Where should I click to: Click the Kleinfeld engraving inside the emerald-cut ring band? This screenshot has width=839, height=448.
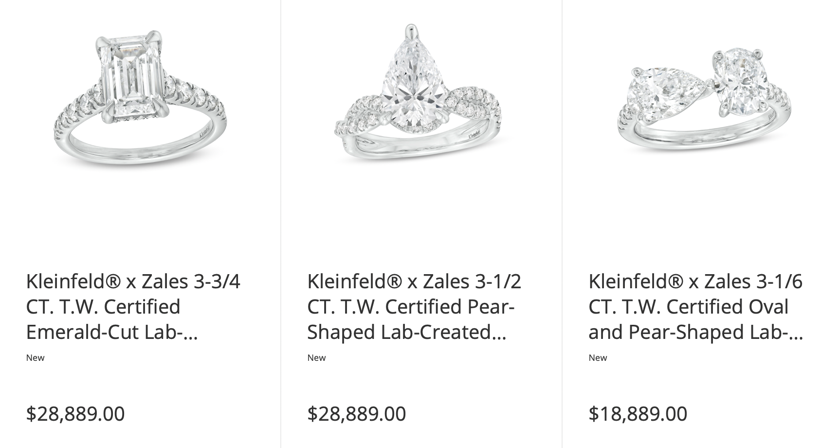click(206, 131)
